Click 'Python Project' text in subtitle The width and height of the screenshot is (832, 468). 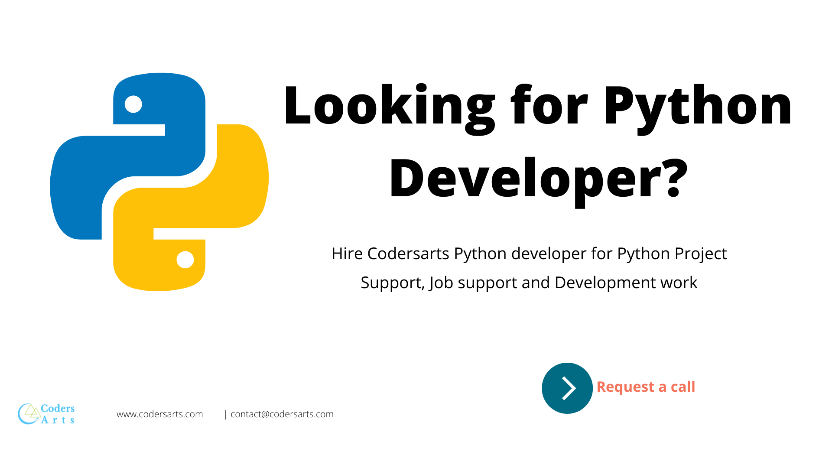(672, 253)
